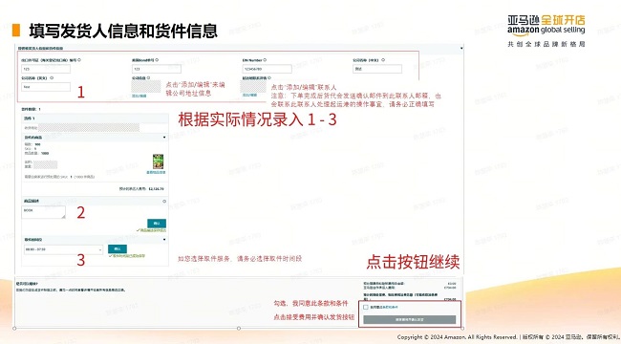
Task: Click teal confirm button beside pickup time dropdown
Action: pos(118,248)
